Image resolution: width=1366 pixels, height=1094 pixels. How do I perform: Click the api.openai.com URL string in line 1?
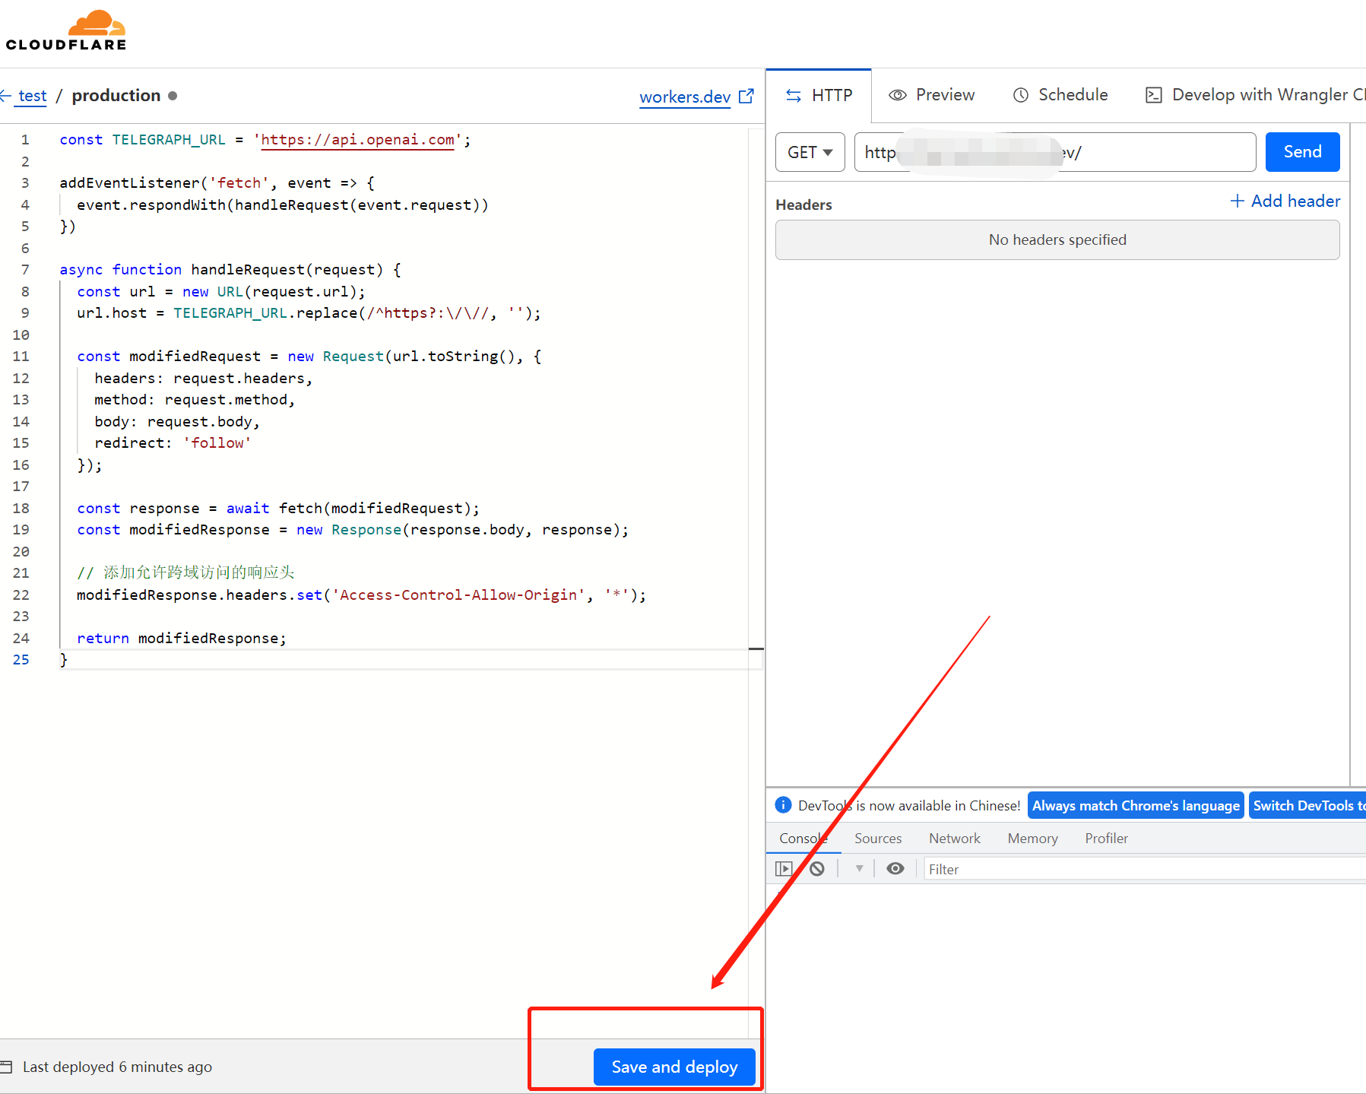358,140
